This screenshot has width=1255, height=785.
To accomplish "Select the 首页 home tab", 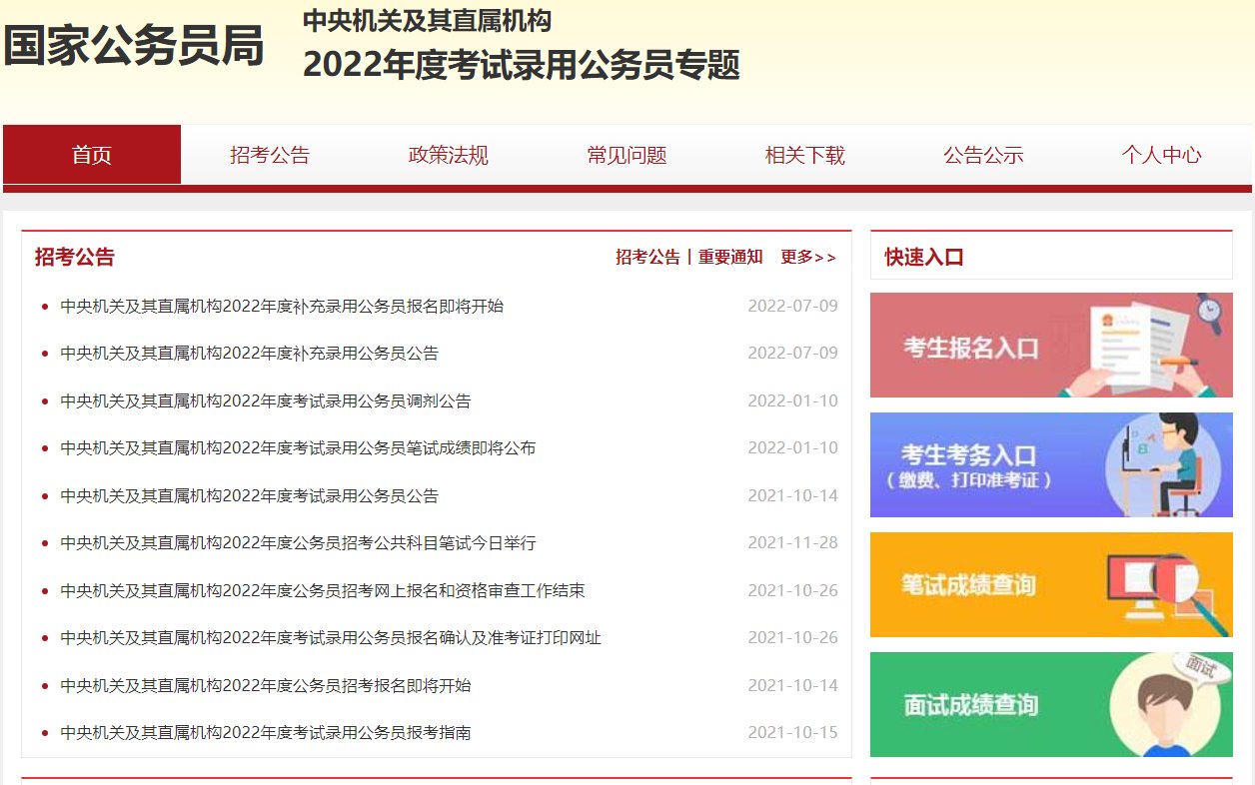I will (92, 154).
